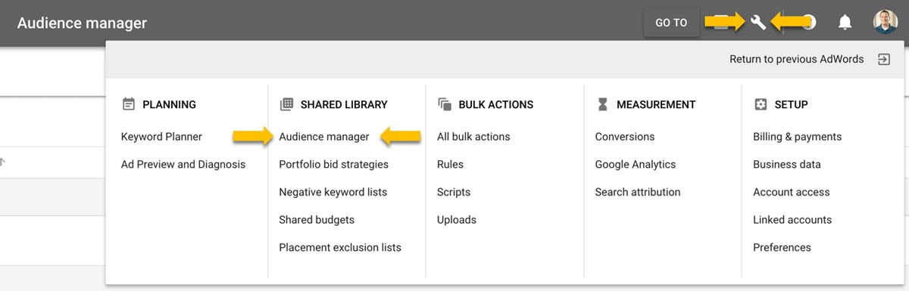Click the Planning calendar icon
Screen dimensions: 909x291
129,104
